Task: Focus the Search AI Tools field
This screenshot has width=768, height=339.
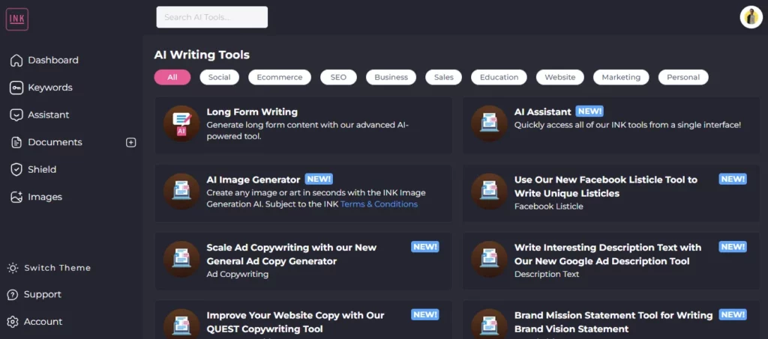Action: [x=212, y=17]
